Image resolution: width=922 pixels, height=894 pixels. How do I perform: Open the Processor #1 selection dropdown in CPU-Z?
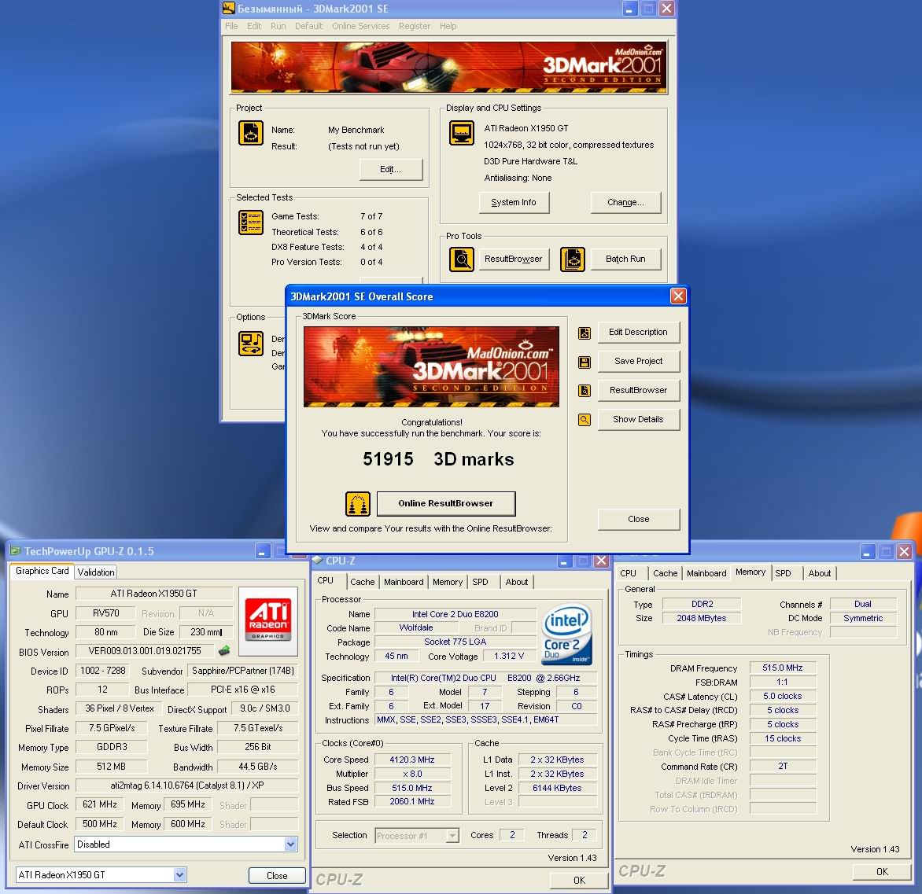(452, 835)
